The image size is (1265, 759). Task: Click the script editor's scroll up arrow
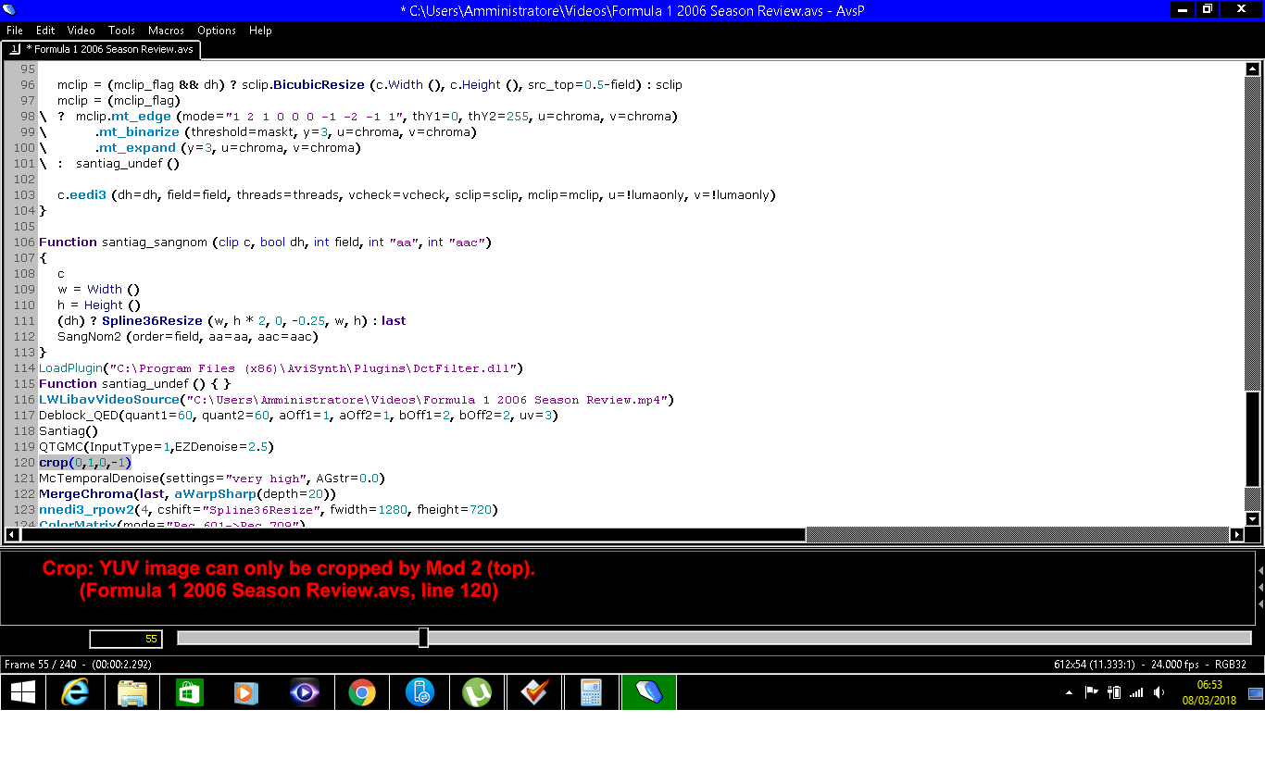(x=1253, y=69)
